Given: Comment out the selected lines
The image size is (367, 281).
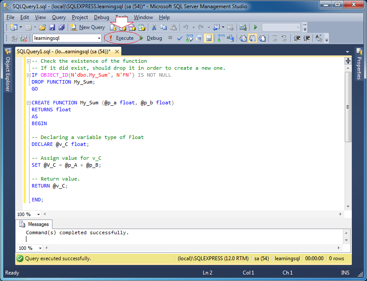Looking at the screenshot, I should (275, 38).
